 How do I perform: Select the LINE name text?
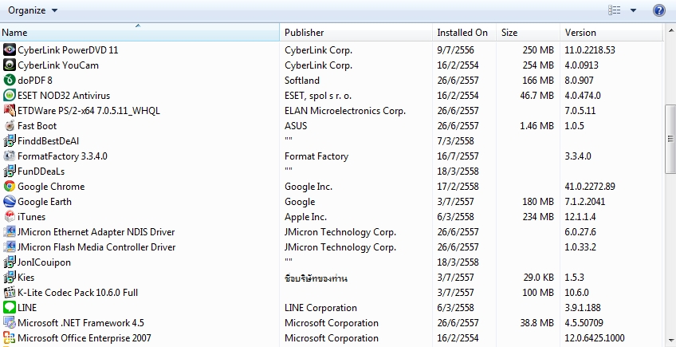tap(27, 308)
